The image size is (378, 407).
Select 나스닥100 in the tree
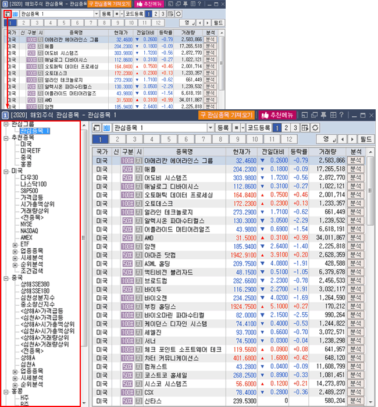pos(34,184)
